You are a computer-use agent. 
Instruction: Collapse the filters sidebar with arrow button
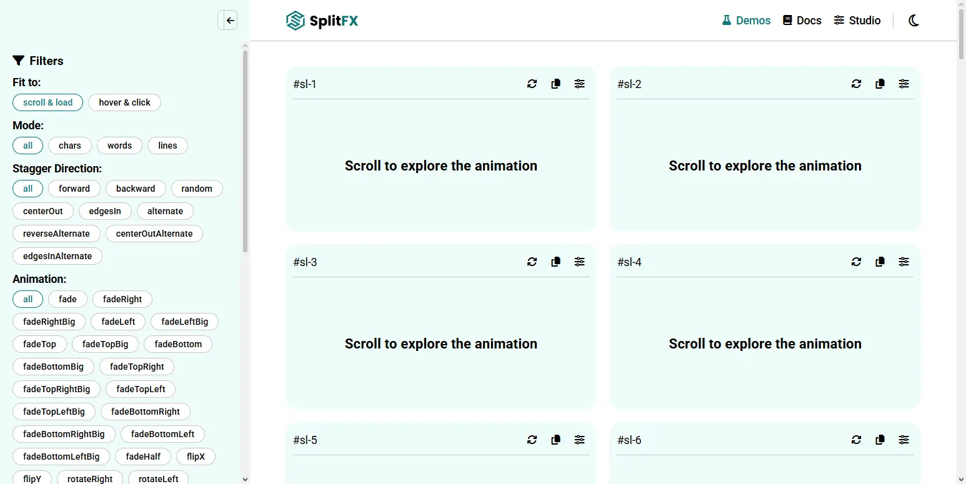[x=229, y=21]
